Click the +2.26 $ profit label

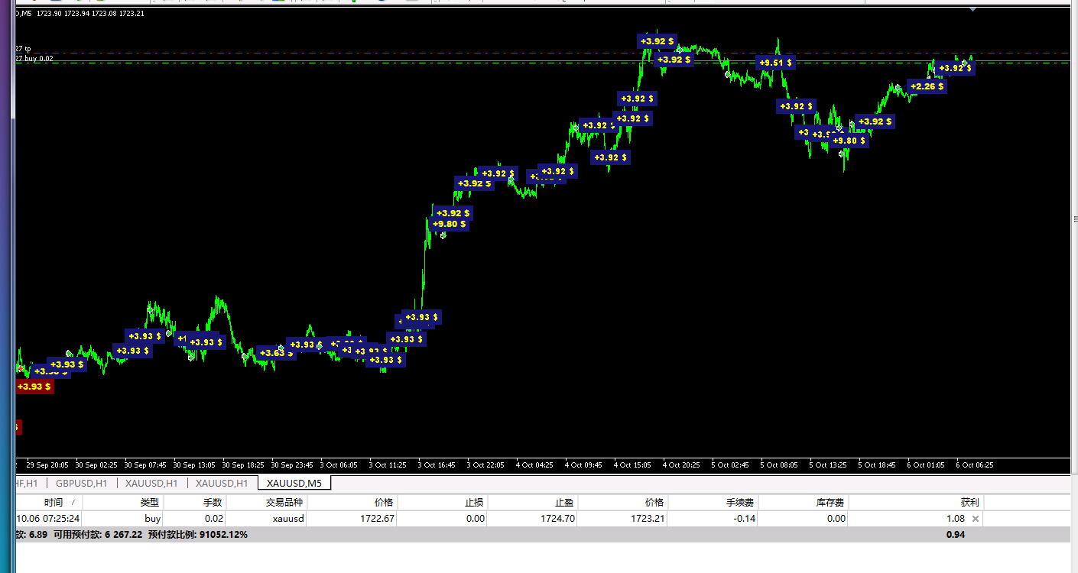click(x=927, y=86)
